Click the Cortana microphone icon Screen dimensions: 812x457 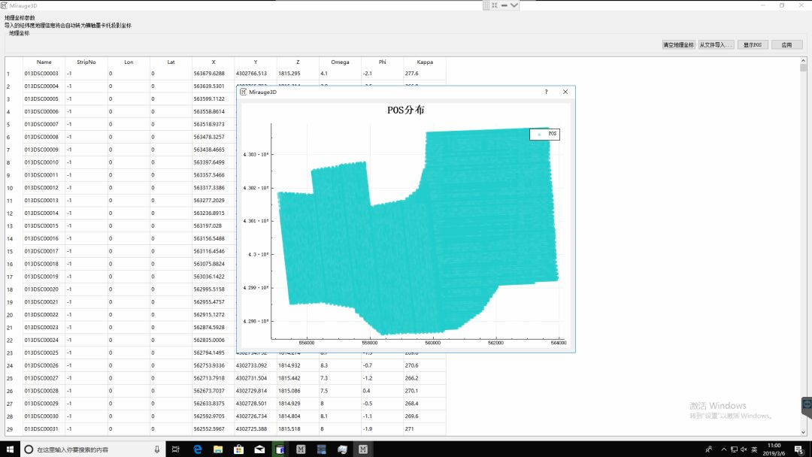(x=156, y=449)
